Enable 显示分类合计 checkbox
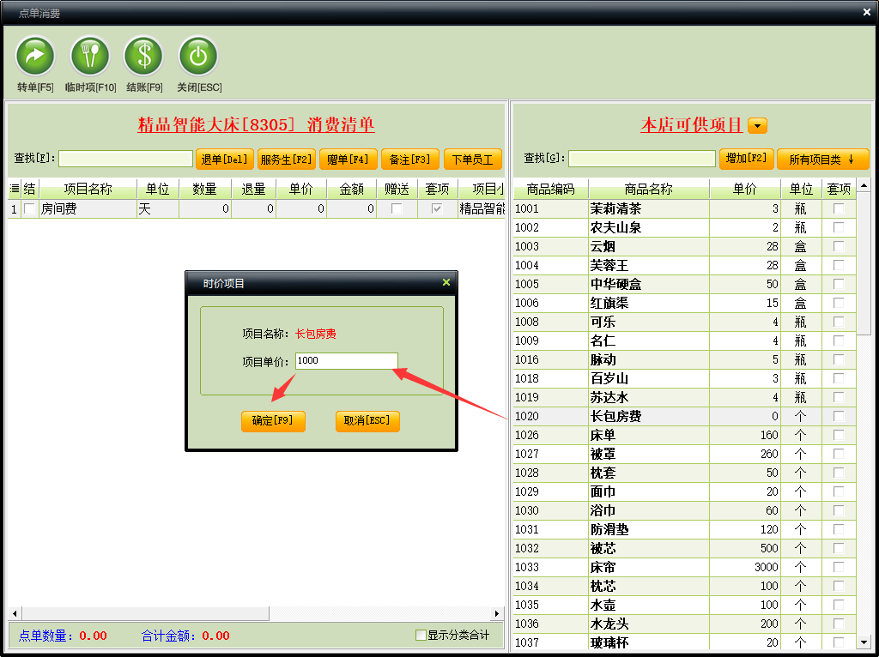This screenshot has height=657, width=879. pos(421,636)
